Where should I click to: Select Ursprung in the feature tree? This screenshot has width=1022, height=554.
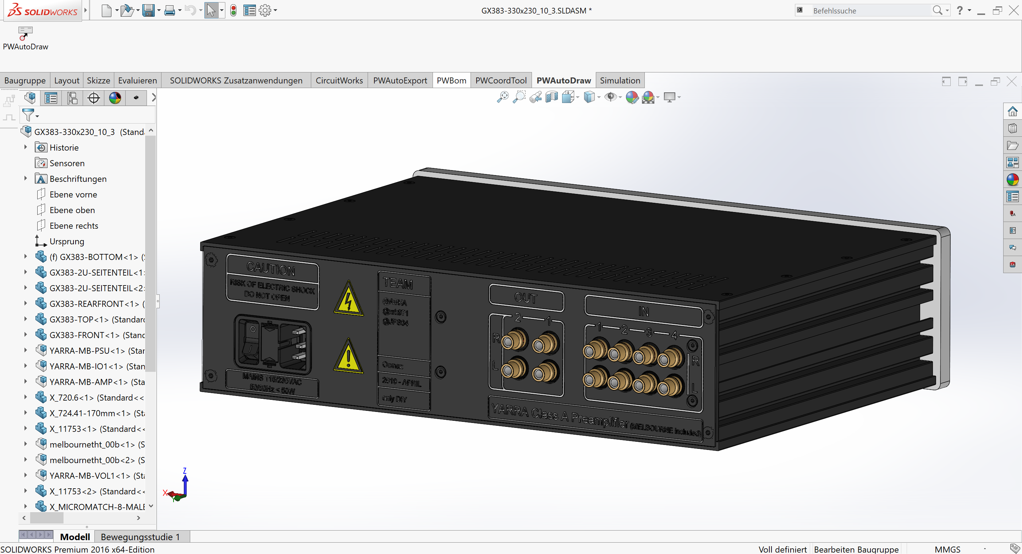tap(67, 241)
